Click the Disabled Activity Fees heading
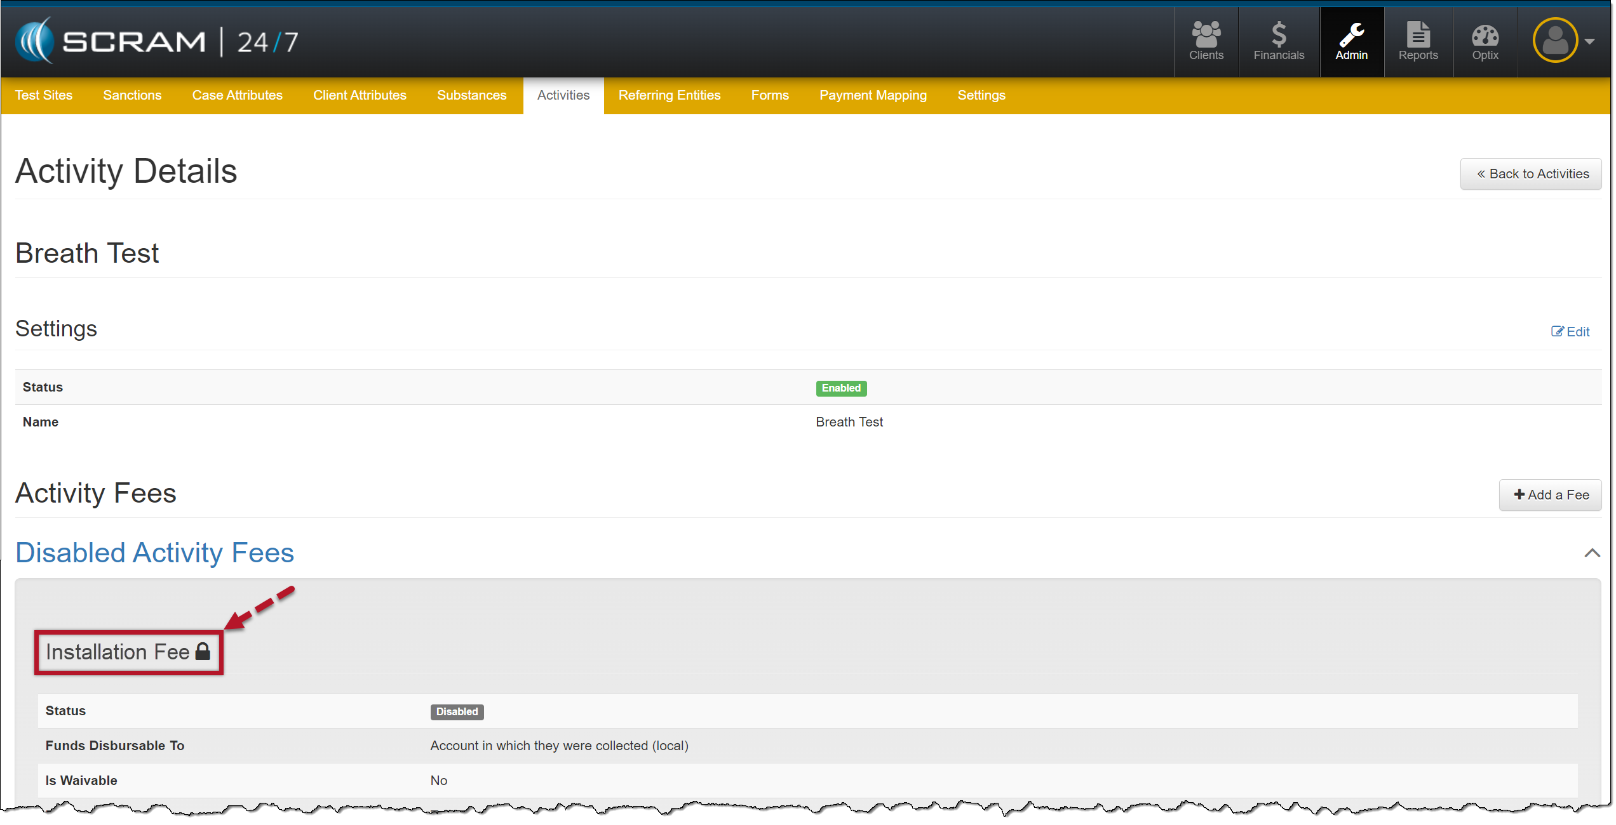Image resolution: width=1616 pixels, height=825 pixels. (154, 552)
